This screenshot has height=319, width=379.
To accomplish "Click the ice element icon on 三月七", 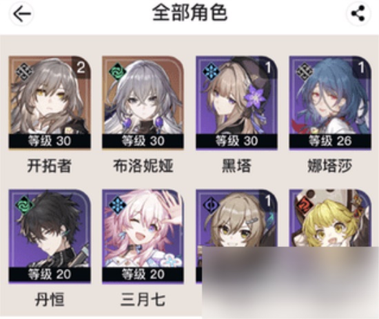I will pyautogui.click(x=118, y=205).
